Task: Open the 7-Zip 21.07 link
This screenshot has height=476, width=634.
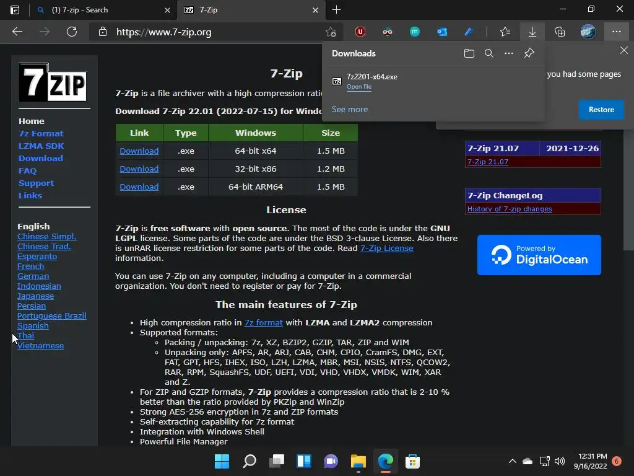Action: tap(488, 162)
